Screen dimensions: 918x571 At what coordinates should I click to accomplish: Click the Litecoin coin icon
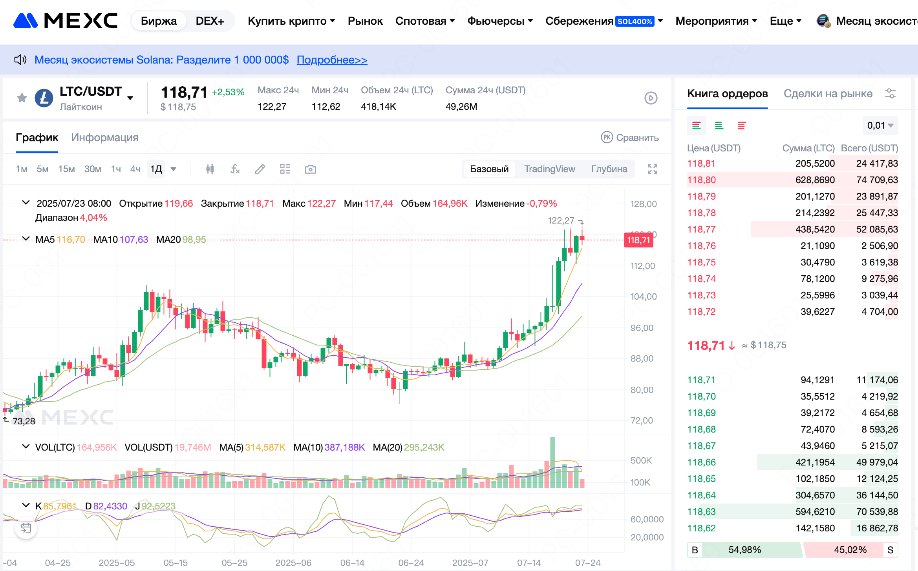point(44,98)
